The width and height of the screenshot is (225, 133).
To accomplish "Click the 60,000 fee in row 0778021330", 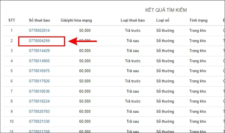I will [85, 121].
